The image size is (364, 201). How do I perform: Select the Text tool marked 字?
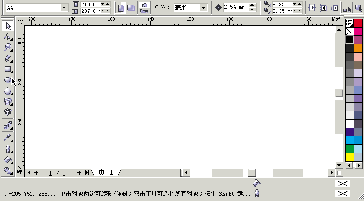(x=8, y=112)
